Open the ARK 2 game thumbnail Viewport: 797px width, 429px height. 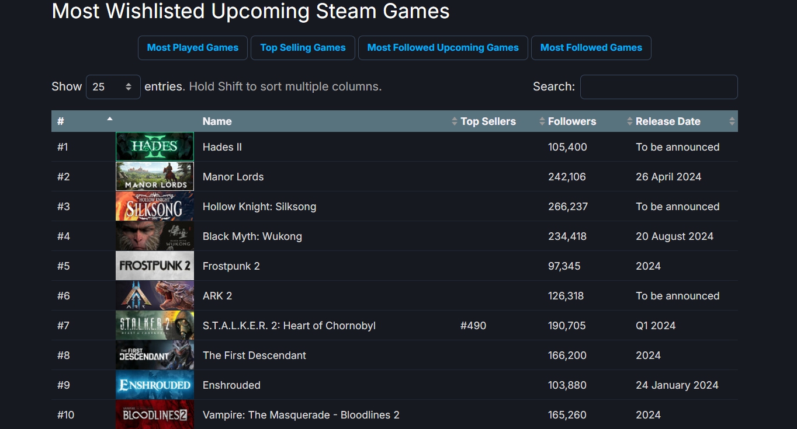click(x=155, y=295)
